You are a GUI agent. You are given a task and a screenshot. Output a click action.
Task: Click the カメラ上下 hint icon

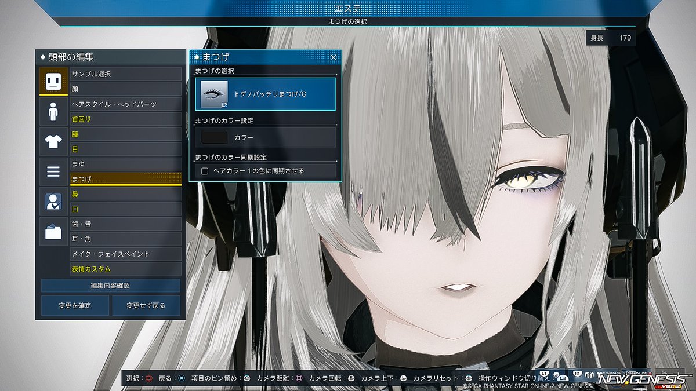[x=403, y=378]
